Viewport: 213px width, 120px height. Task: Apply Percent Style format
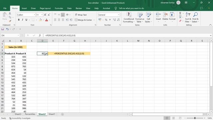tap(106, 20)
